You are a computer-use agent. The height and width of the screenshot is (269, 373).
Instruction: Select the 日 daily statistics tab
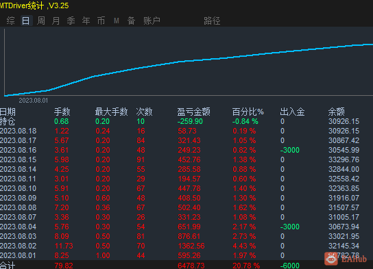(25, 21)
